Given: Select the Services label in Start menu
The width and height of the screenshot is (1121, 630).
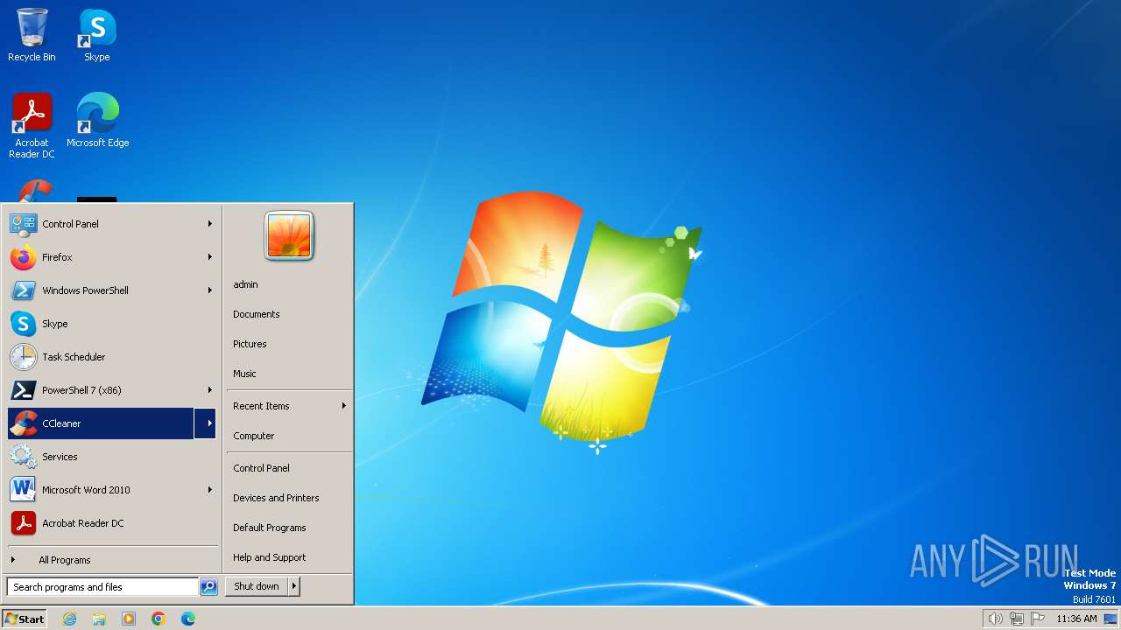Looking at the screenshot, I should coord(60,457).
